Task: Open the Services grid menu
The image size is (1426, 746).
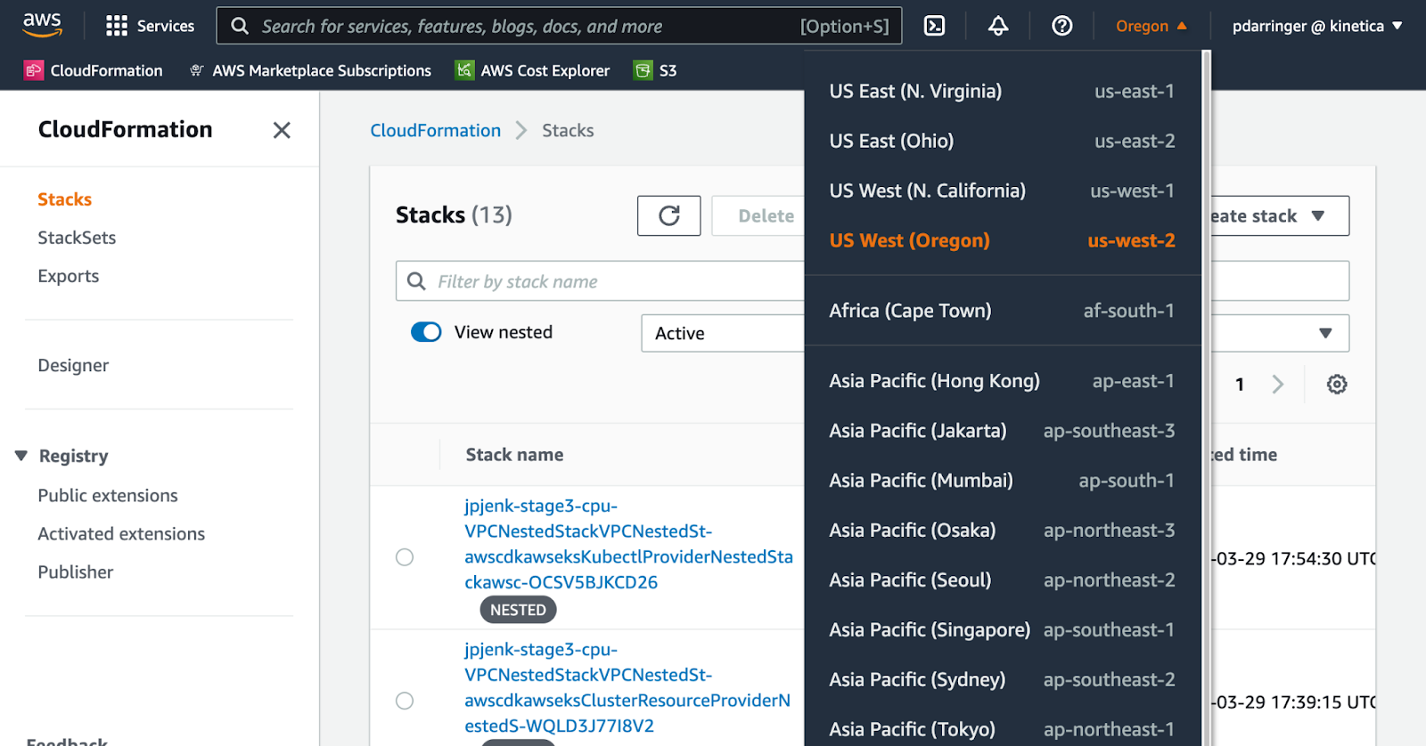Action: click(150, 26)
